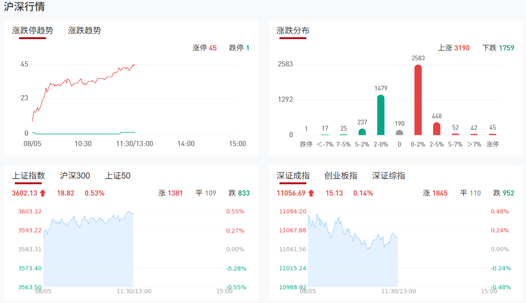
Task: Select the 深证成指 tab
Action: click(x=293, y=176)
